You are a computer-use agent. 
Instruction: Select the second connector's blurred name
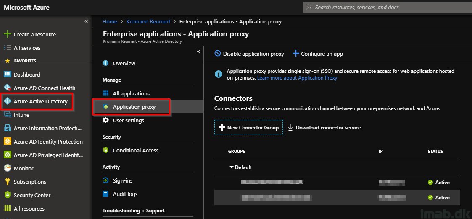tap(276, 197)
